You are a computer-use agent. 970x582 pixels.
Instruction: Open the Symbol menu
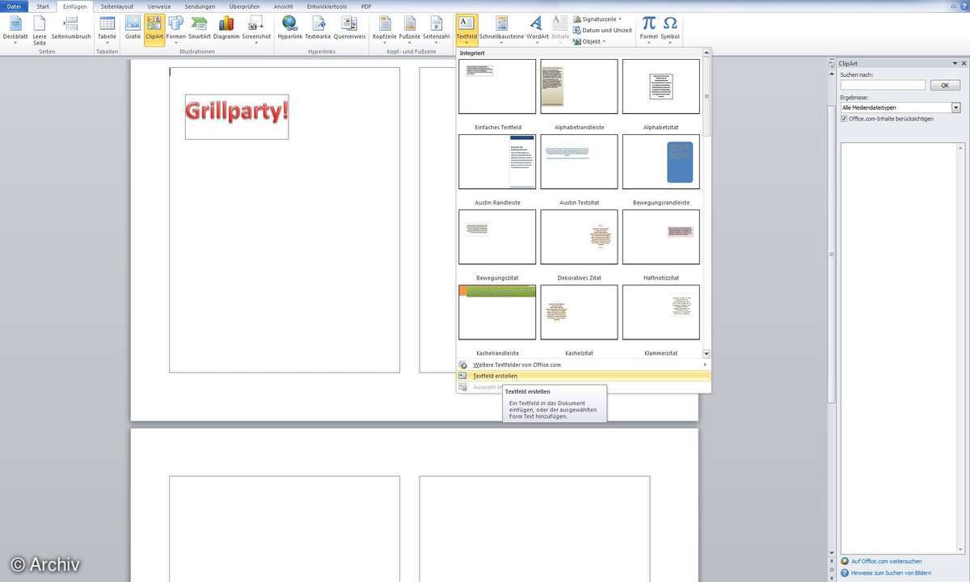pos(670,28)
